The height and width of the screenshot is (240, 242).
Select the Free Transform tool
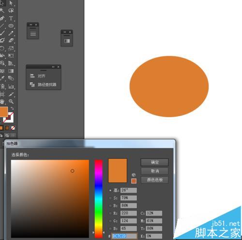[x=11, y=56]
